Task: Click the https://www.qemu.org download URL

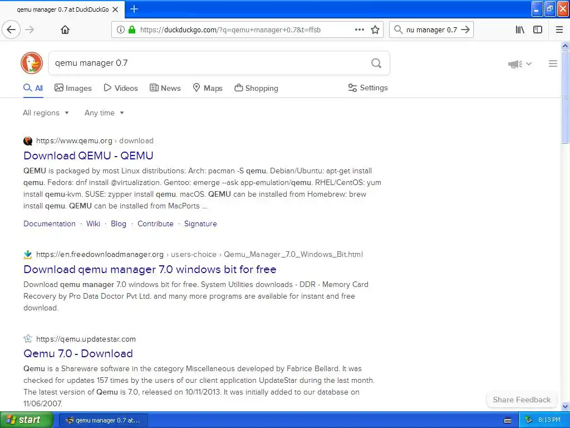Action: tap(95, 141)
